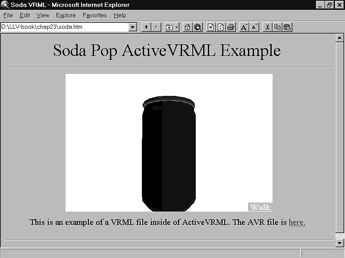Increase text size with larger A icon
This screenshot has width=345, height=258.
tap(244, 27)
